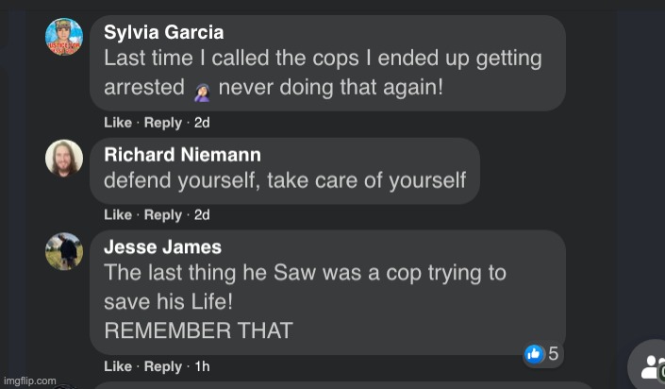
Task: Open the 2d timestamp on Sylvia's comment
Action: point(202,123)
